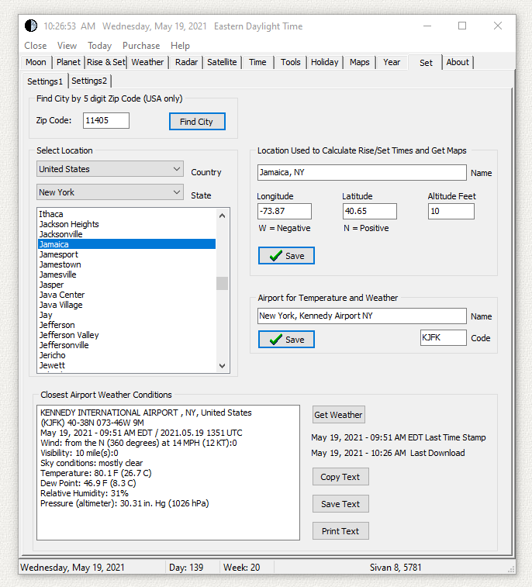Select Jay in the city list
532x587 pixels.
click(x=127, y=316)
